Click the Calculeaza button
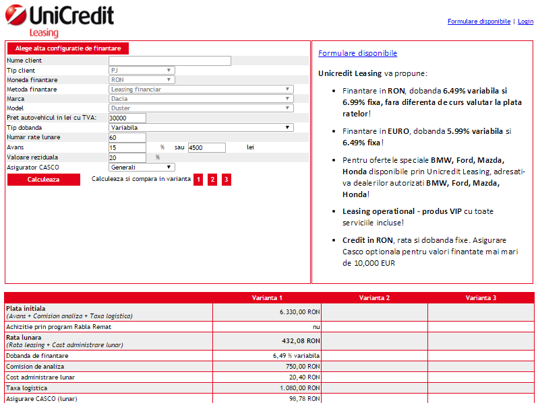 [44, 180]
